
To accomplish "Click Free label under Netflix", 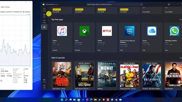I will [99, 50].
